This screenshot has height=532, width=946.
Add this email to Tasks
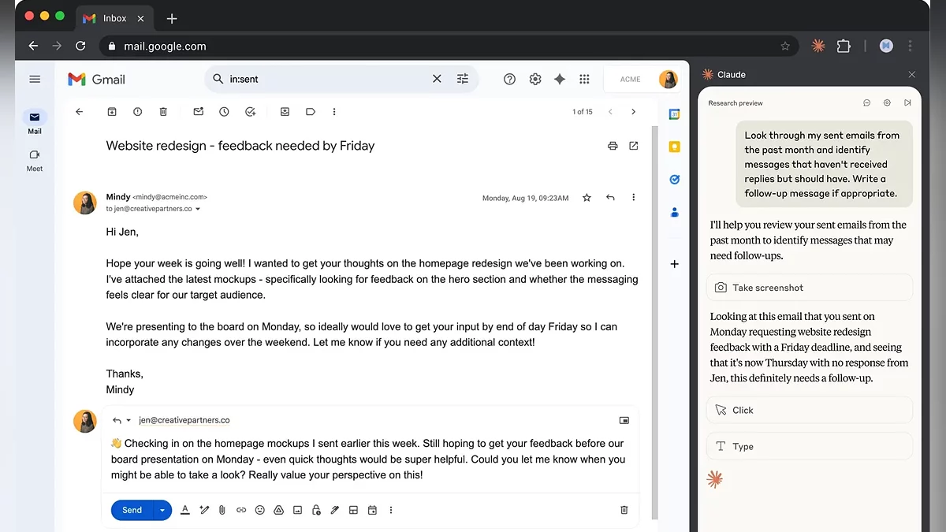250,112
